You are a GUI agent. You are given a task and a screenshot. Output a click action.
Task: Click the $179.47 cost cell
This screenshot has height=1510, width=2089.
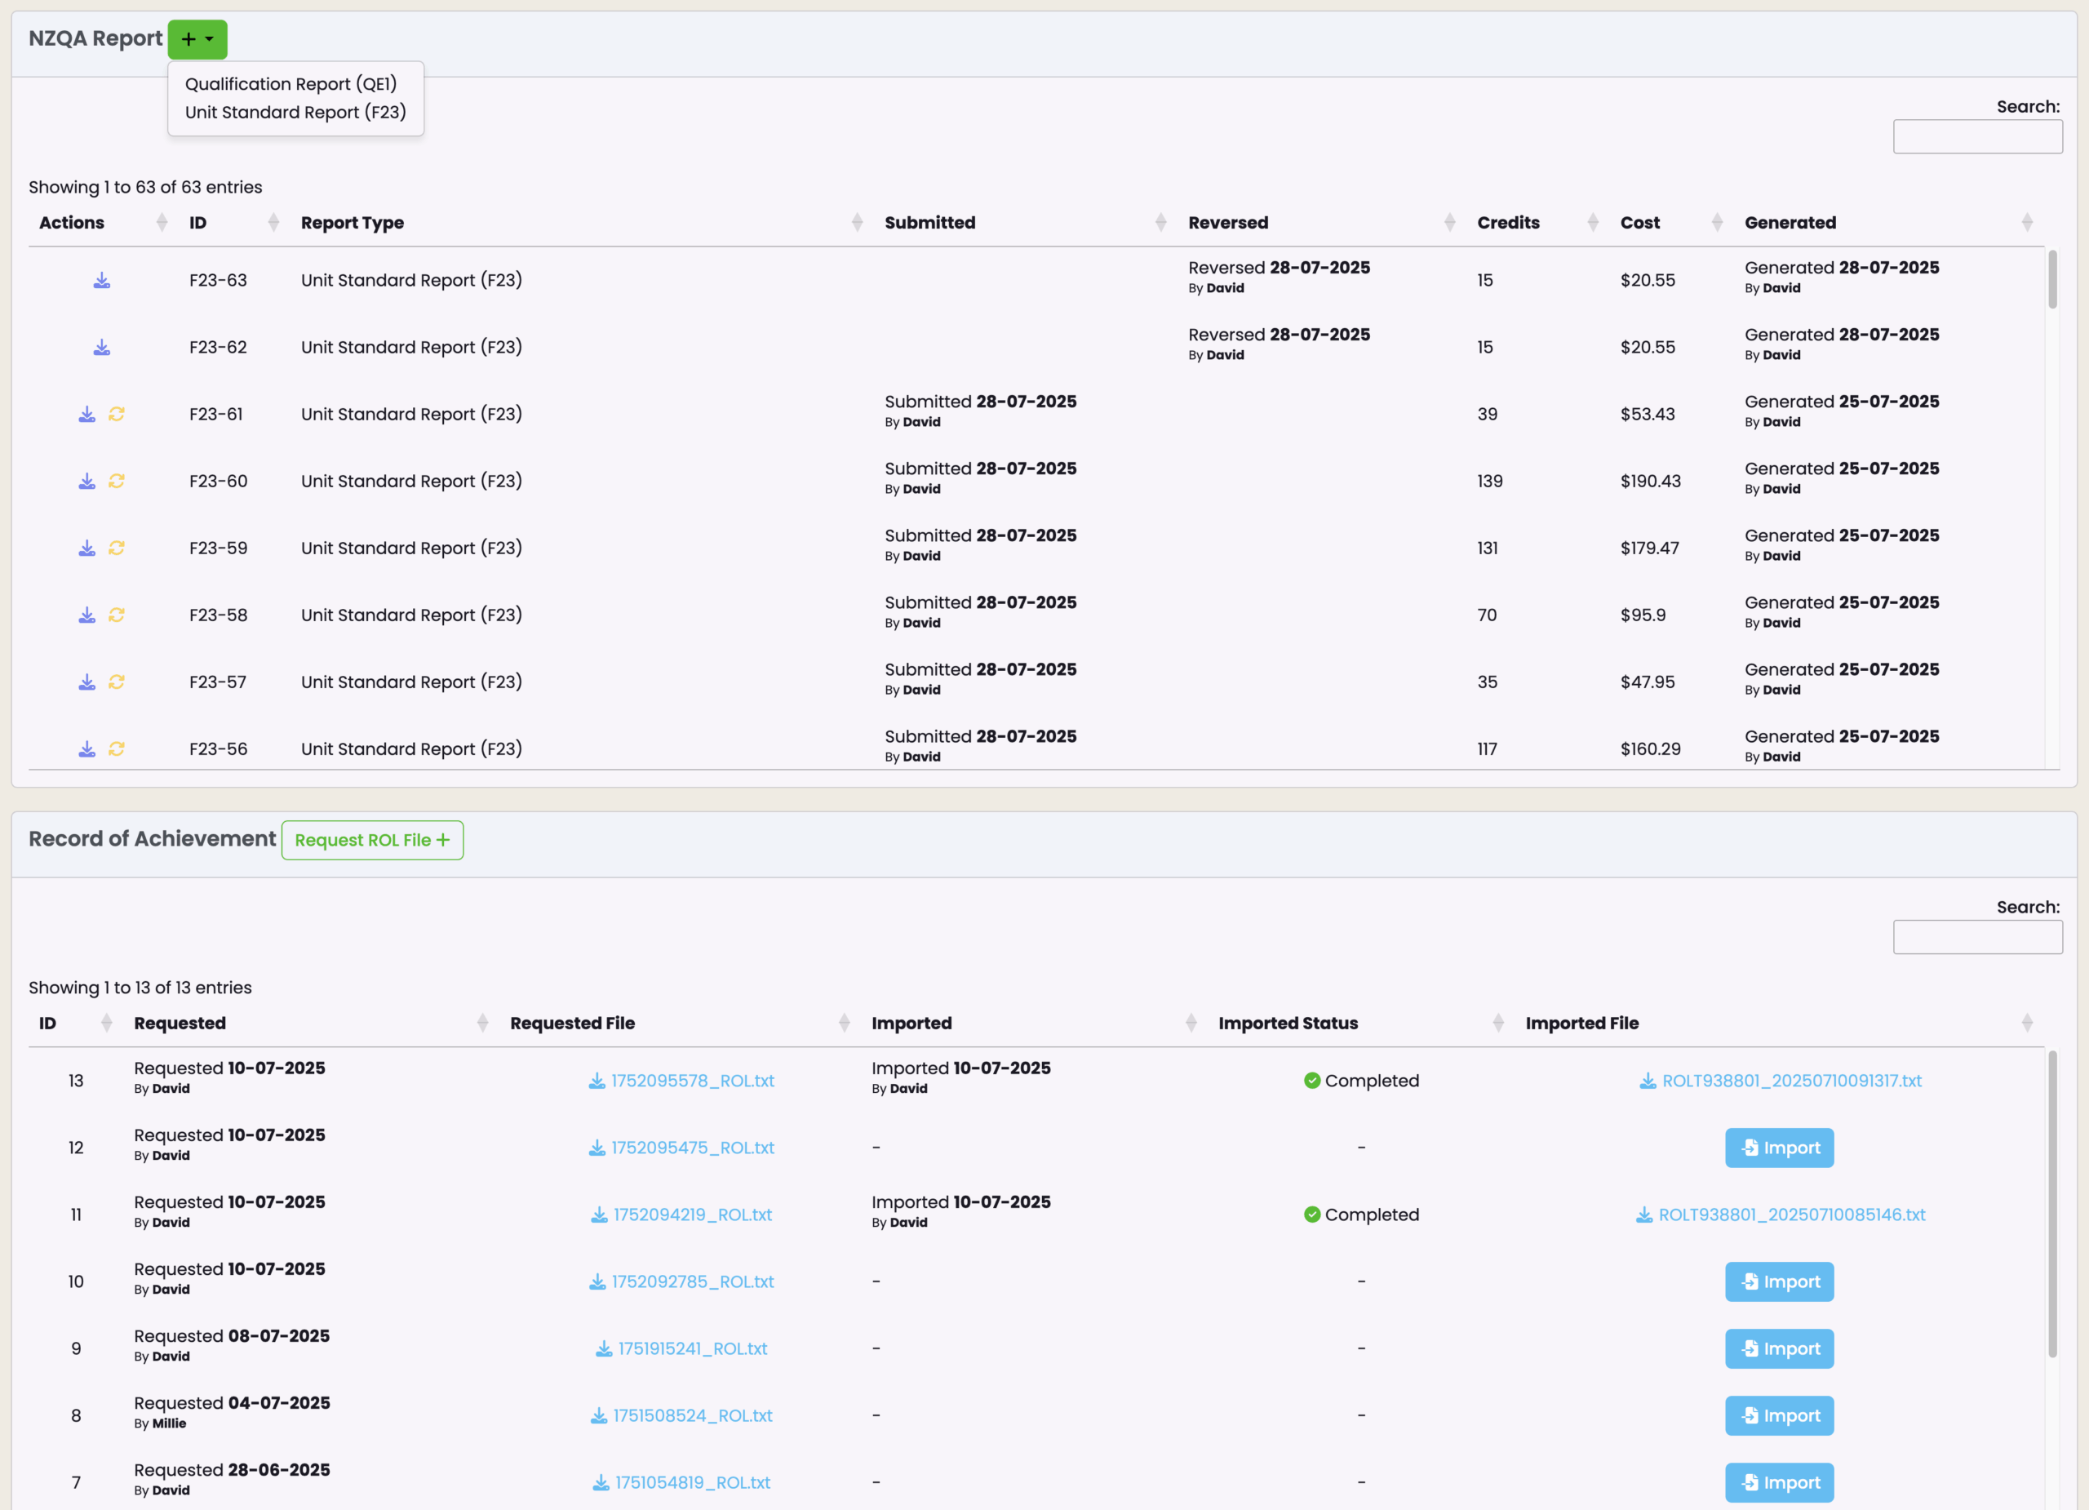pyautogui.click(x=1650, y=548)
